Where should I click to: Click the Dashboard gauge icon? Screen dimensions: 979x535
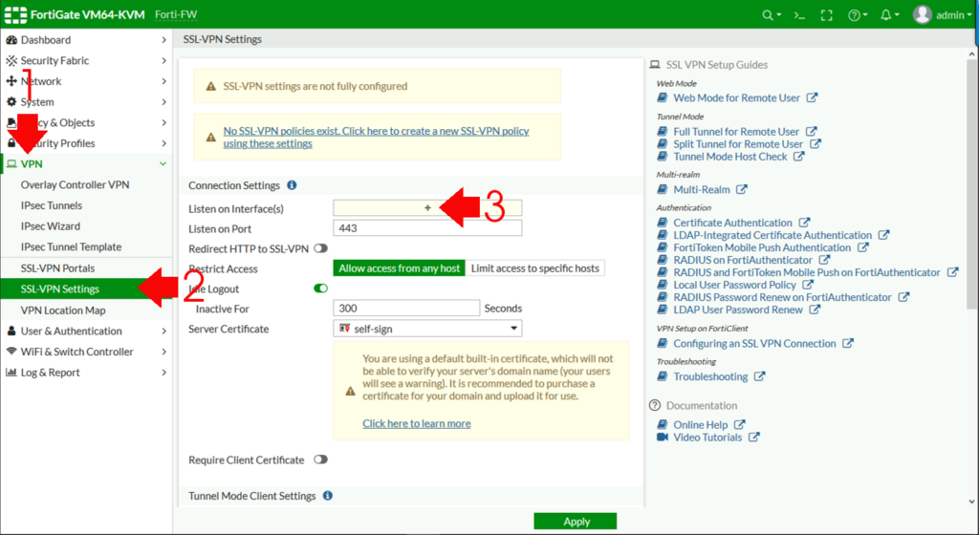11,40
